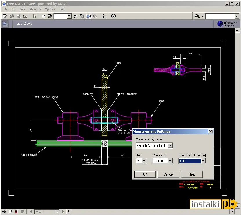
Task: Close the Measurement Settings dialog
Action: tap(211, 131)
